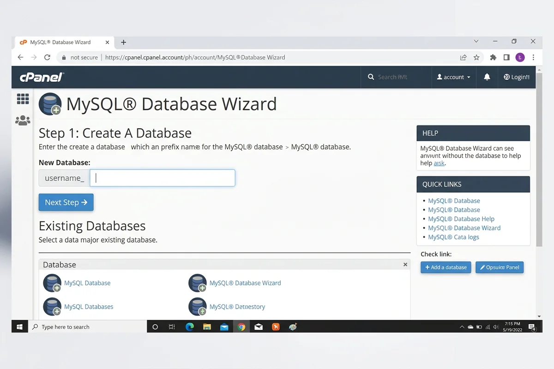This screenshot has height=369, width=554.
Task: Click the cPanel logo in the header
Action: (x=42, y=77)
